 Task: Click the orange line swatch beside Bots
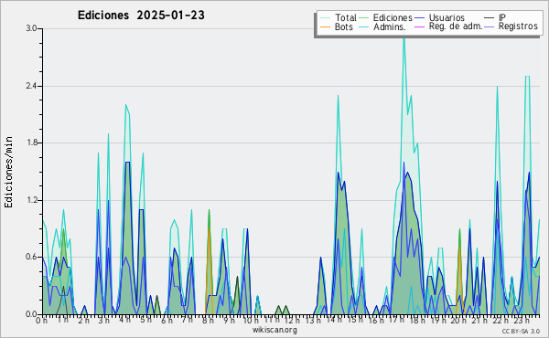(325, 26)
